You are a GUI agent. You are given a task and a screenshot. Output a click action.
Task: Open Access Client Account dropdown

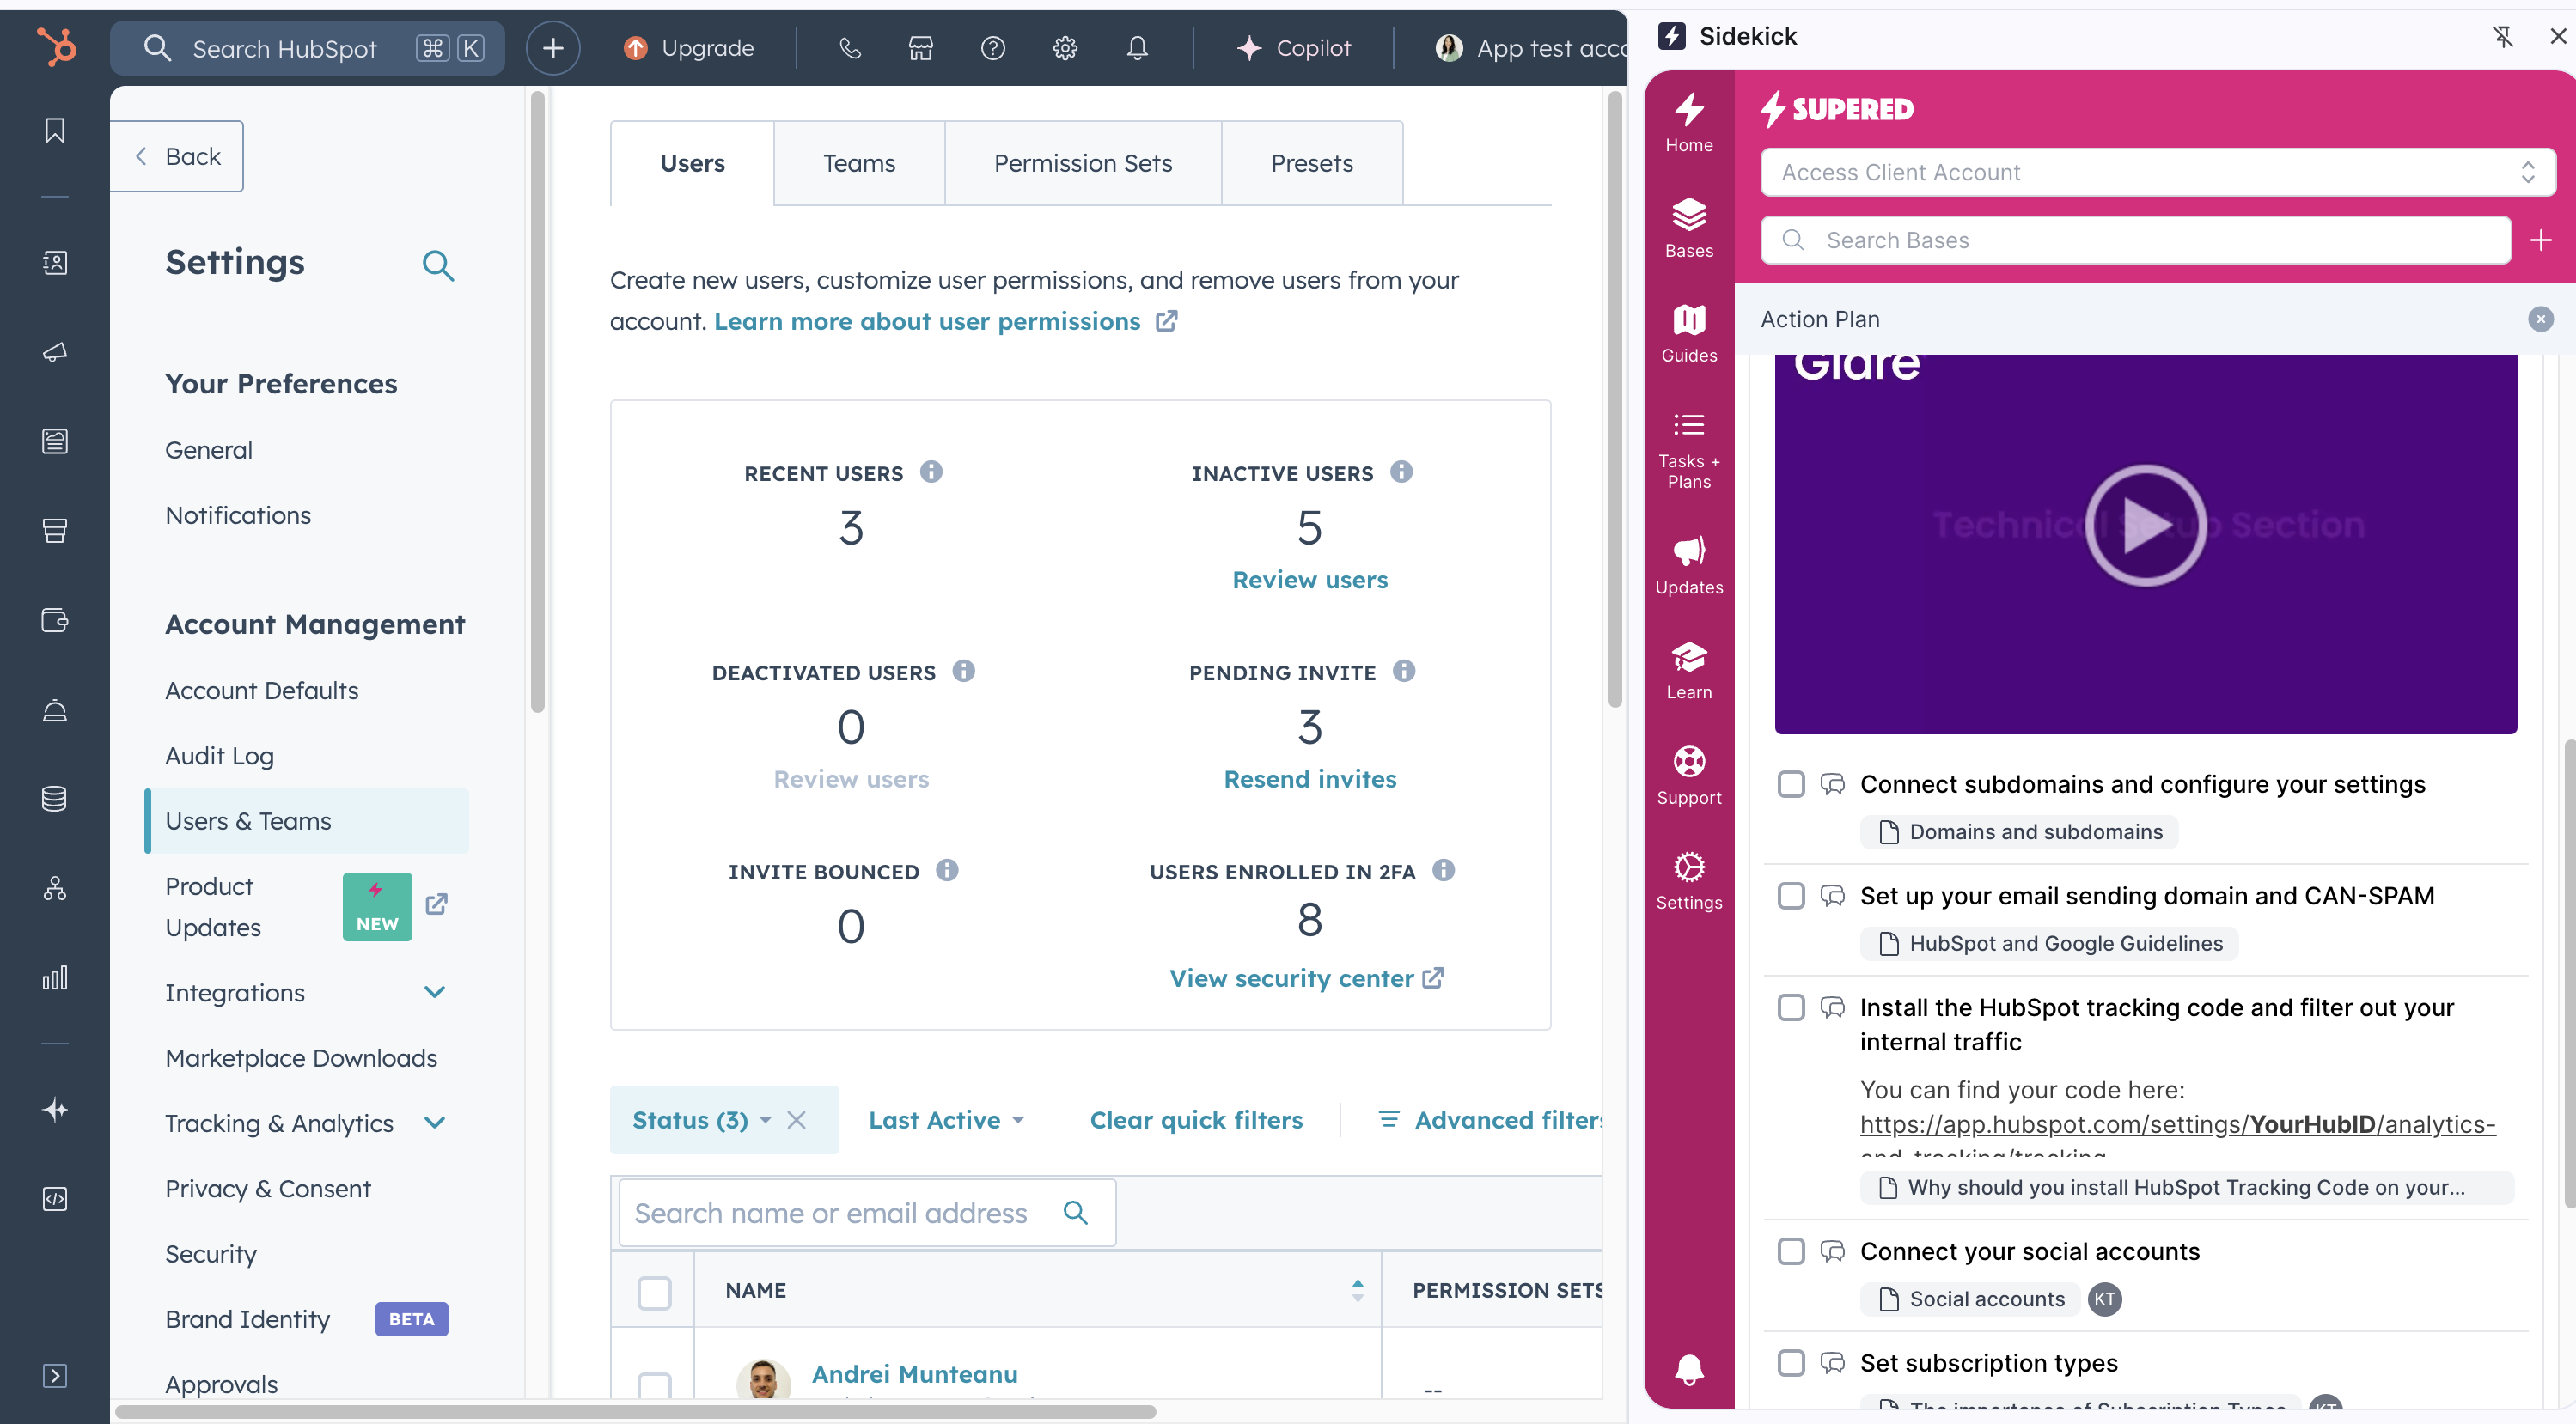coord(2158,172)
